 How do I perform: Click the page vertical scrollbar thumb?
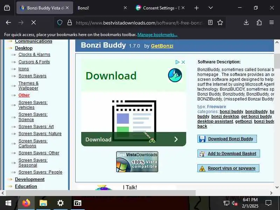pyautogui.click(x=277, y=61)
